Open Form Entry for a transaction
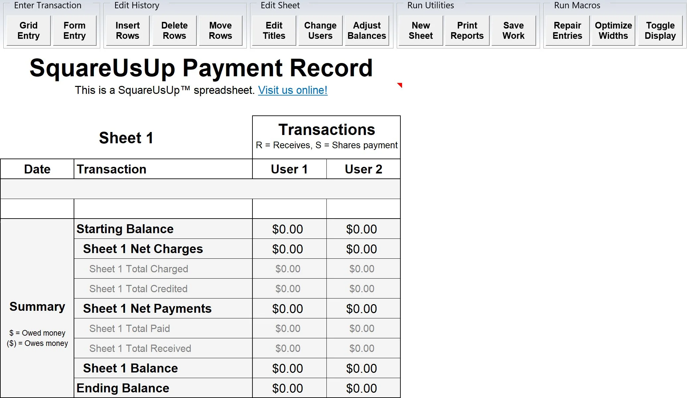This screenshot has width=687, height=398. pyautogui.click(x=75, y=31)
